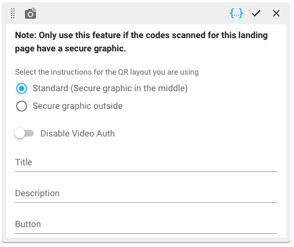
Task: Focus the Description input field
Action: pos(146,193)
